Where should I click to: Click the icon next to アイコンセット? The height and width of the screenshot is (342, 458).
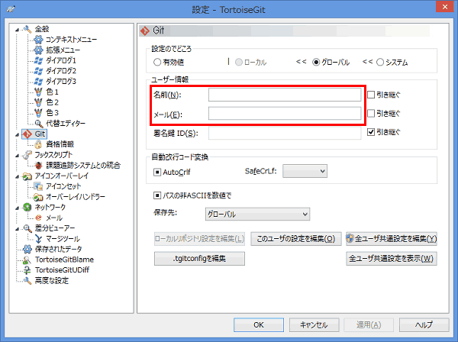38,186
